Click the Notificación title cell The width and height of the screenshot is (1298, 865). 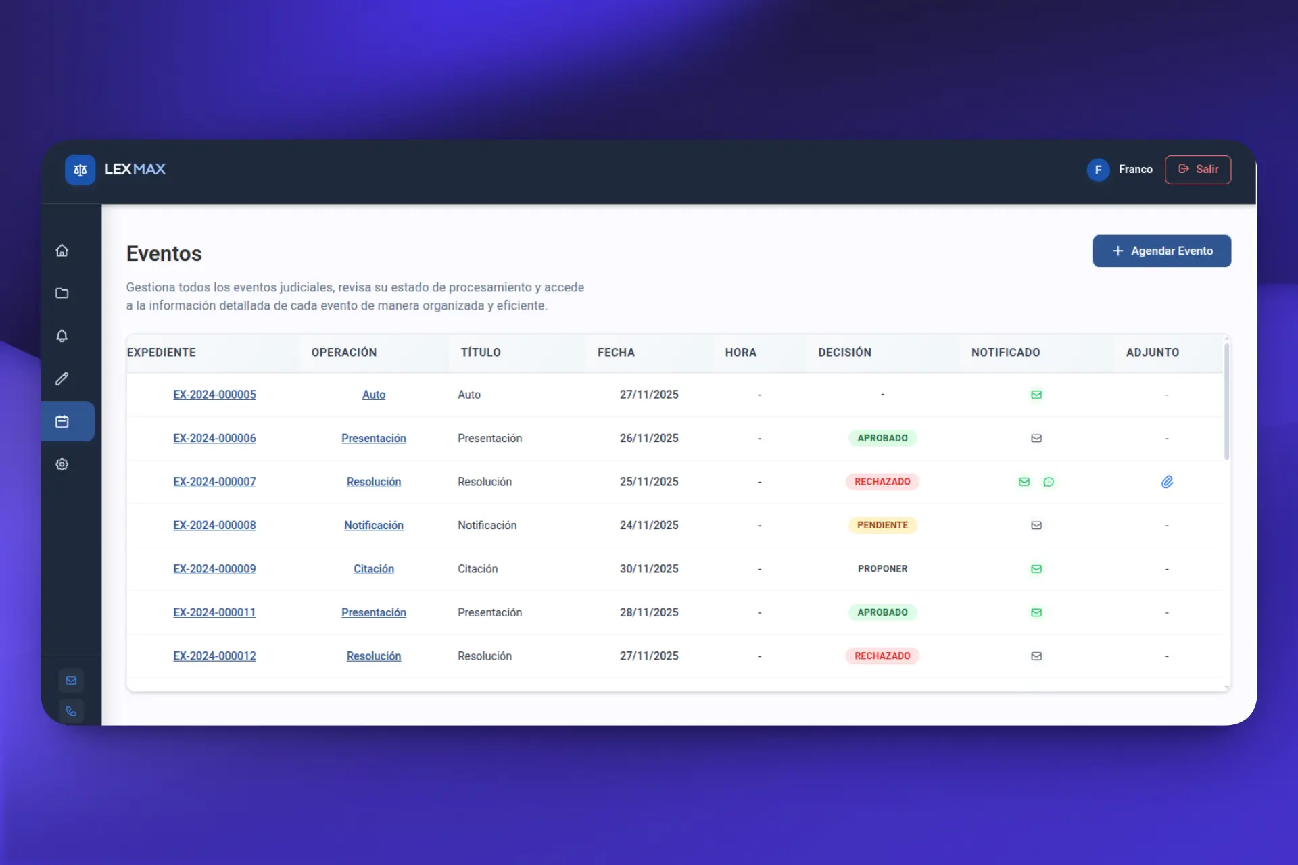[x=487, y=525]
